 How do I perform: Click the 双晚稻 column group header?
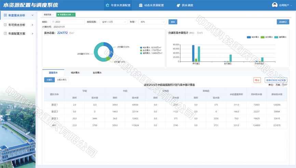206,91
